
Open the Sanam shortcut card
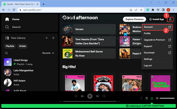point(89,29)
